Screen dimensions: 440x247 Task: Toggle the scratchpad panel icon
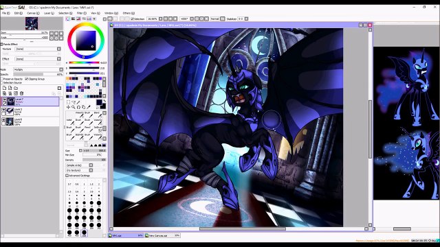coord(94,19)
